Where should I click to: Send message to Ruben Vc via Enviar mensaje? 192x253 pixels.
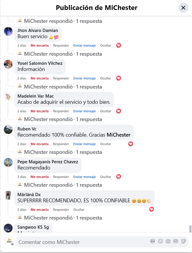coord(84,144)
